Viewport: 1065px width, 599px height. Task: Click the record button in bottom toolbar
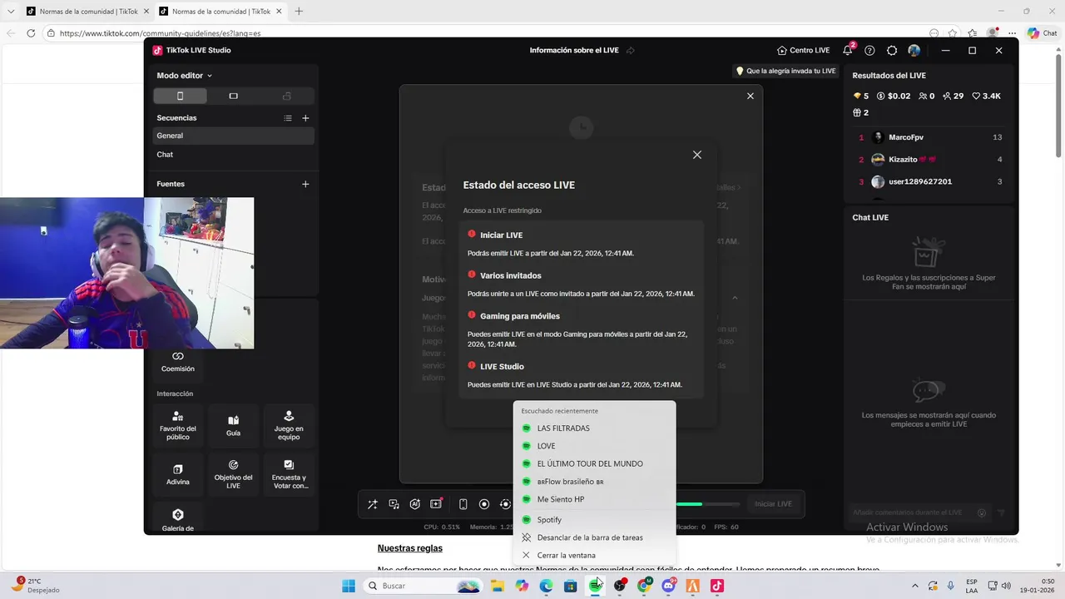click(484, 504)
